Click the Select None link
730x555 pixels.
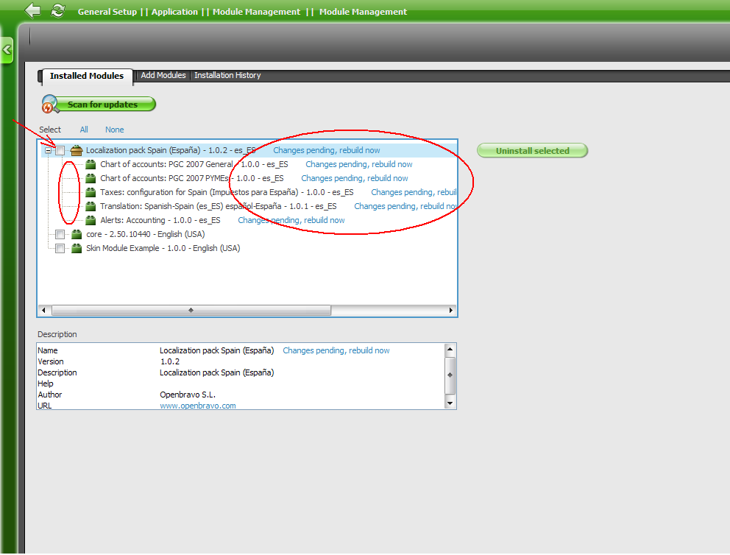tap(115, 130)
